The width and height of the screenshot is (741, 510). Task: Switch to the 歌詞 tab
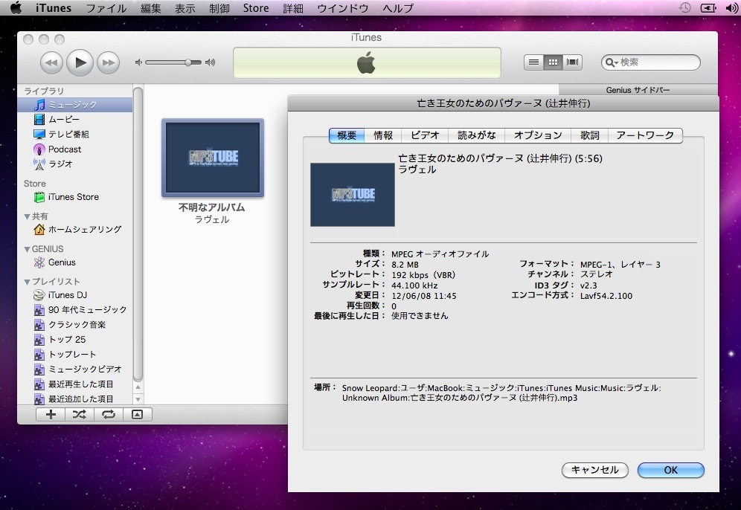[x=589, y=135]
